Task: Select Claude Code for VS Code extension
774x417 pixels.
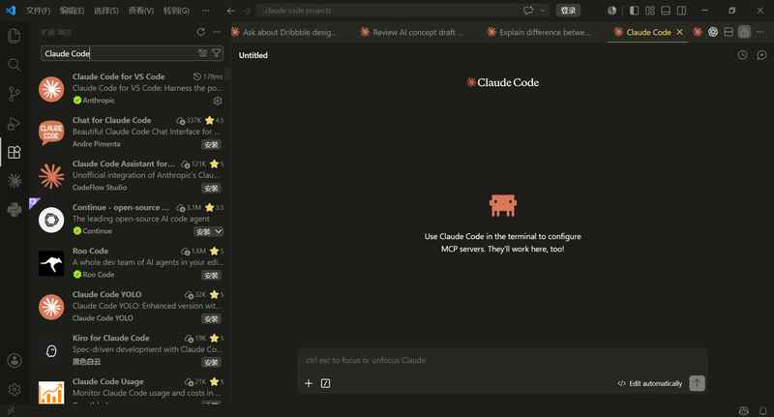Action: tap(131, 89)
